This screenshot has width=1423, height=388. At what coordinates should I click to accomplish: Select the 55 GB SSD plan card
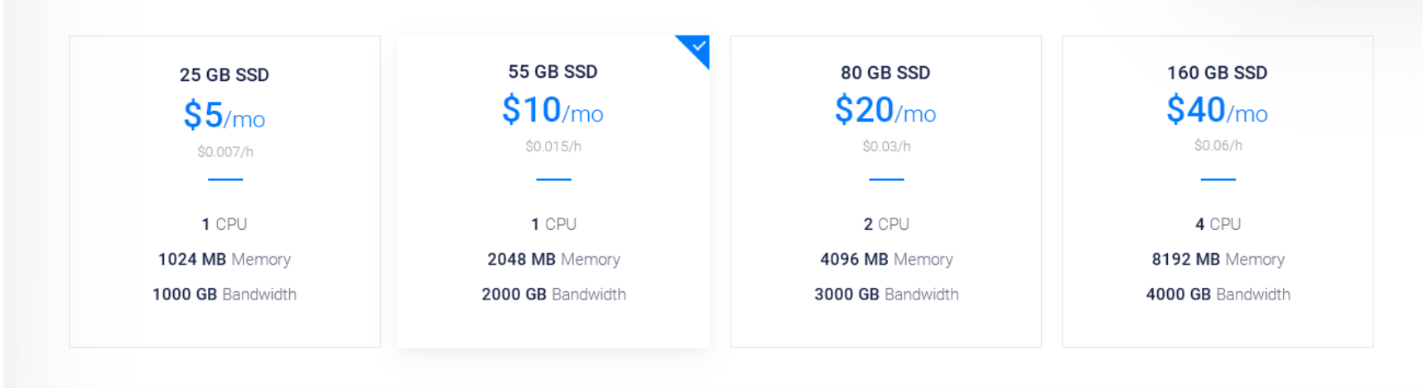(553, 191)
